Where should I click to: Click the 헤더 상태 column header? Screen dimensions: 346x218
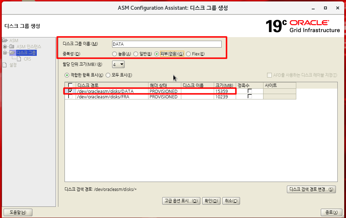pyautogui.click(x=165, y=85)
